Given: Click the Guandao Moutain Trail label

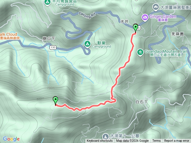Looking at the screenshot, I should pos(166,51).
